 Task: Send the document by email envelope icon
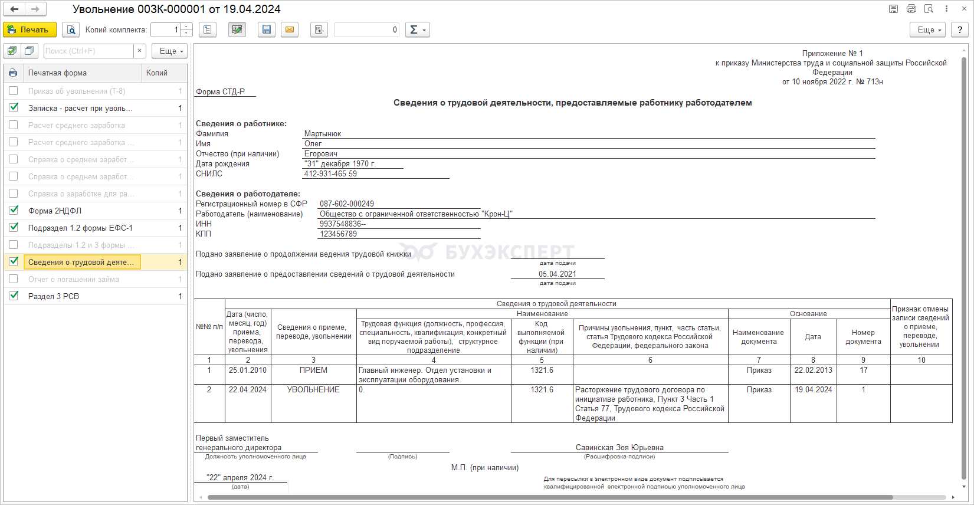(x=290, y=29)
